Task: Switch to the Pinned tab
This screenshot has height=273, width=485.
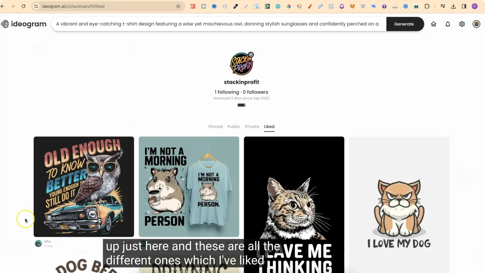Action: coord(215,126)
